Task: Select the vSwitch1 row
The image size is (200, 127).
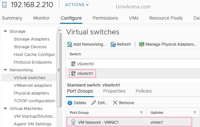Action: point(133,74)
